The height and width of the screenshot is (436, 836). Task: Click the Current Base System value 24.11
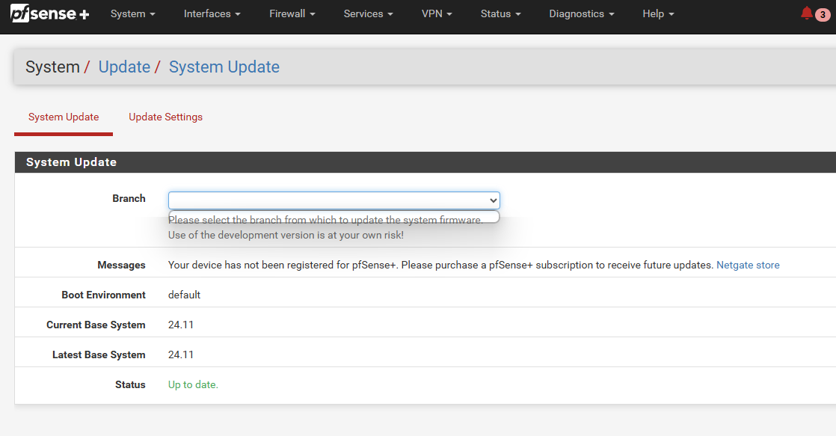(181, 325)
